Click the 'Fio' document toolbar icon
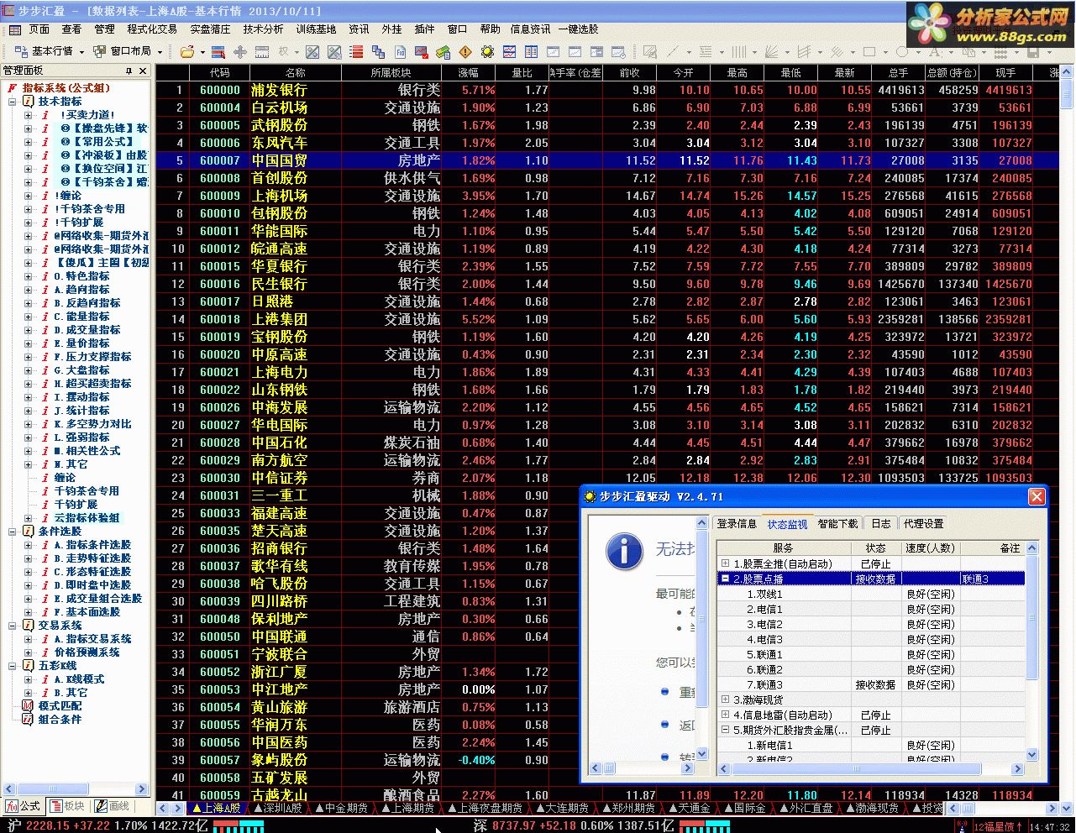The image size is (1076, 833). click(400, 52)
